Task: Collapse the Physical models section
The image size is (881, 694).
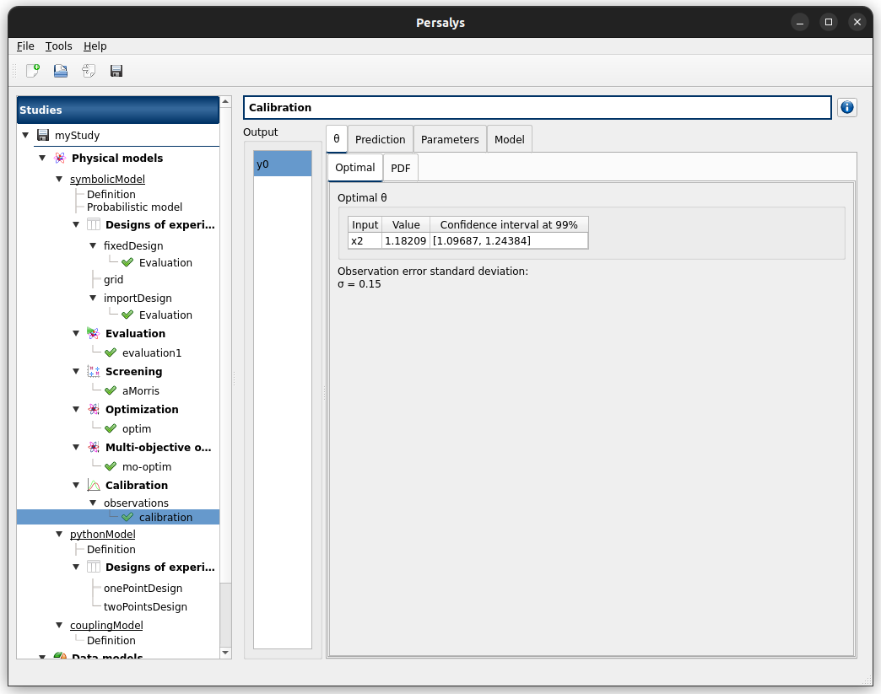Action: click(43, 159)
